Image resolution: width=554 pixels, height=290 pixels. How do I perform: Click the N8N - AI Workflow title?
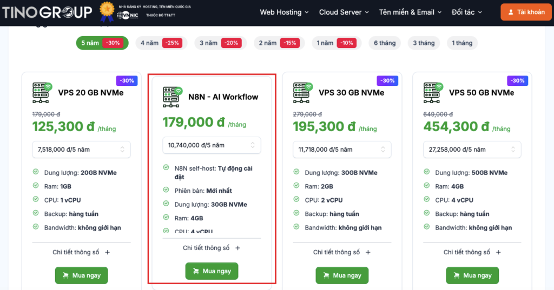click(223, 97)
